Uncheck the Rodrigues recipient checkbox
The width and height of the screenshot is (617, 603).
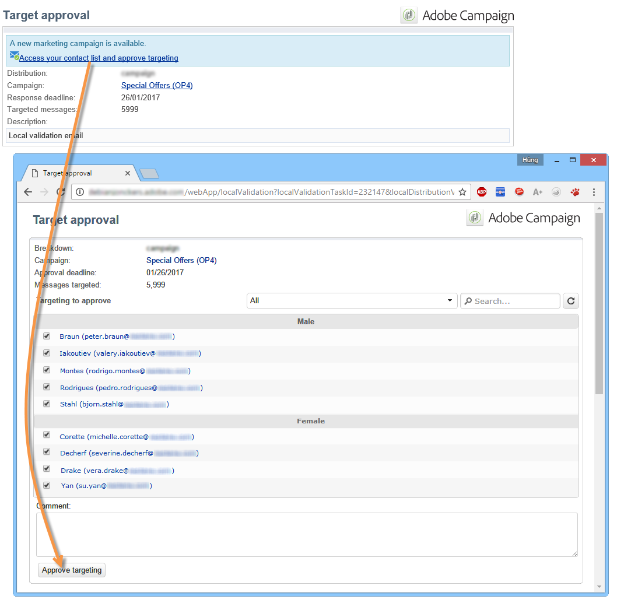[47, 387]
